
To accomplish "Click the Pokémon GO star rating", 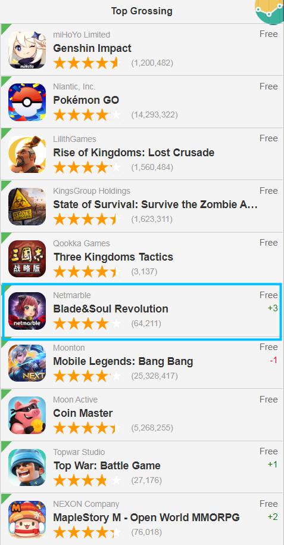I will point(87,114).
